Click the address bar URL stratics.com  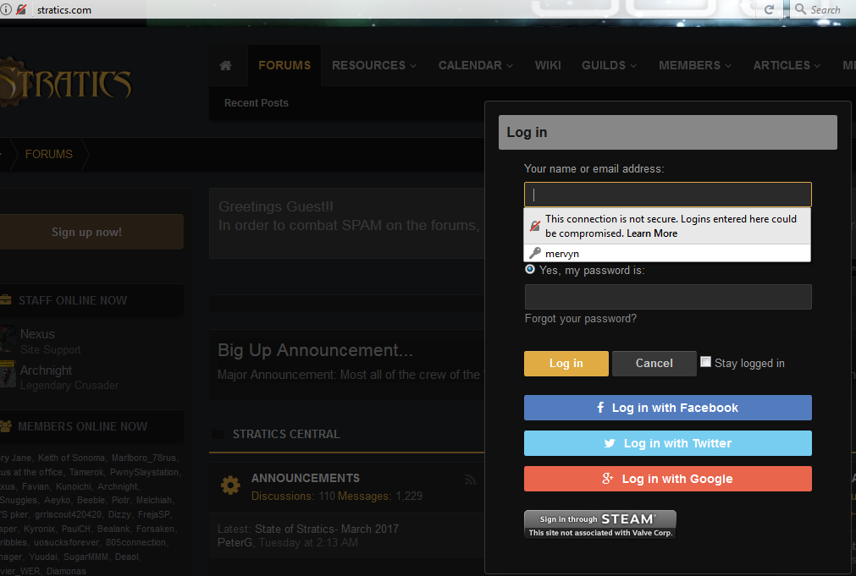point(64,10)
